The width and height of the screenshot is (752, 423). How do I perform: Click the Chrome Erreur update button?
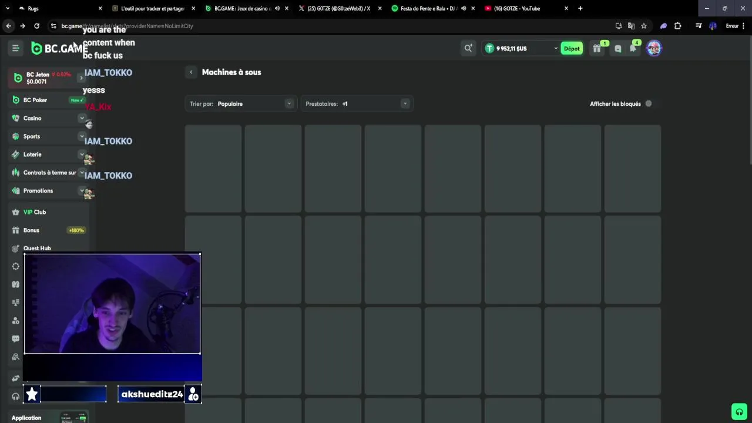point(736,26)
